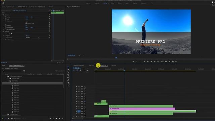Image resolution: width=215 pixels, height=121 pixels.
Task: Click the timeline timecode display
Action: pos(77,68)
